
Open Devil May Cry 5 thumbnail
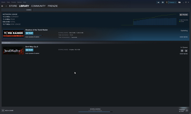point(13,50)
